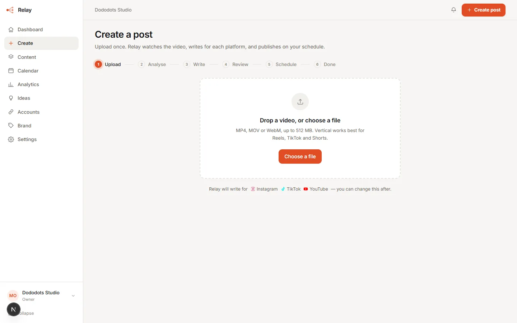Go to the Schedule step

(x=281, y=64)
